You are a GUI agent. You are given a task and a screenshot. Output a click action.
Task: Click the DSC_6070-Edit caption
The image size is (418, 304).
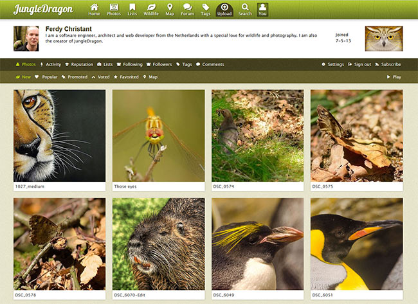coord(129,295)
